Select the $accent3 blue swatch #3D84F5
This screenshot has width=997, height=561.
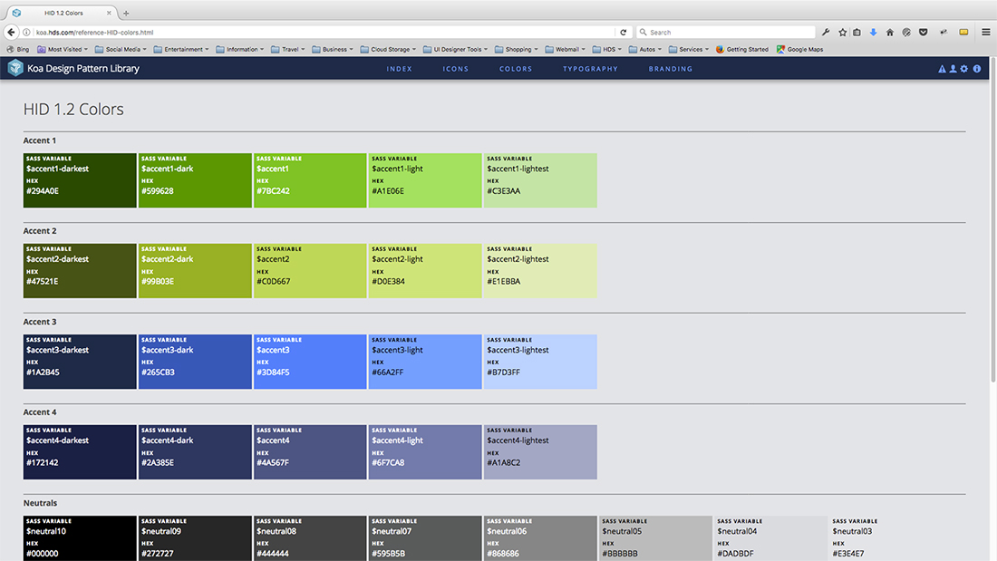click(310, 362)
